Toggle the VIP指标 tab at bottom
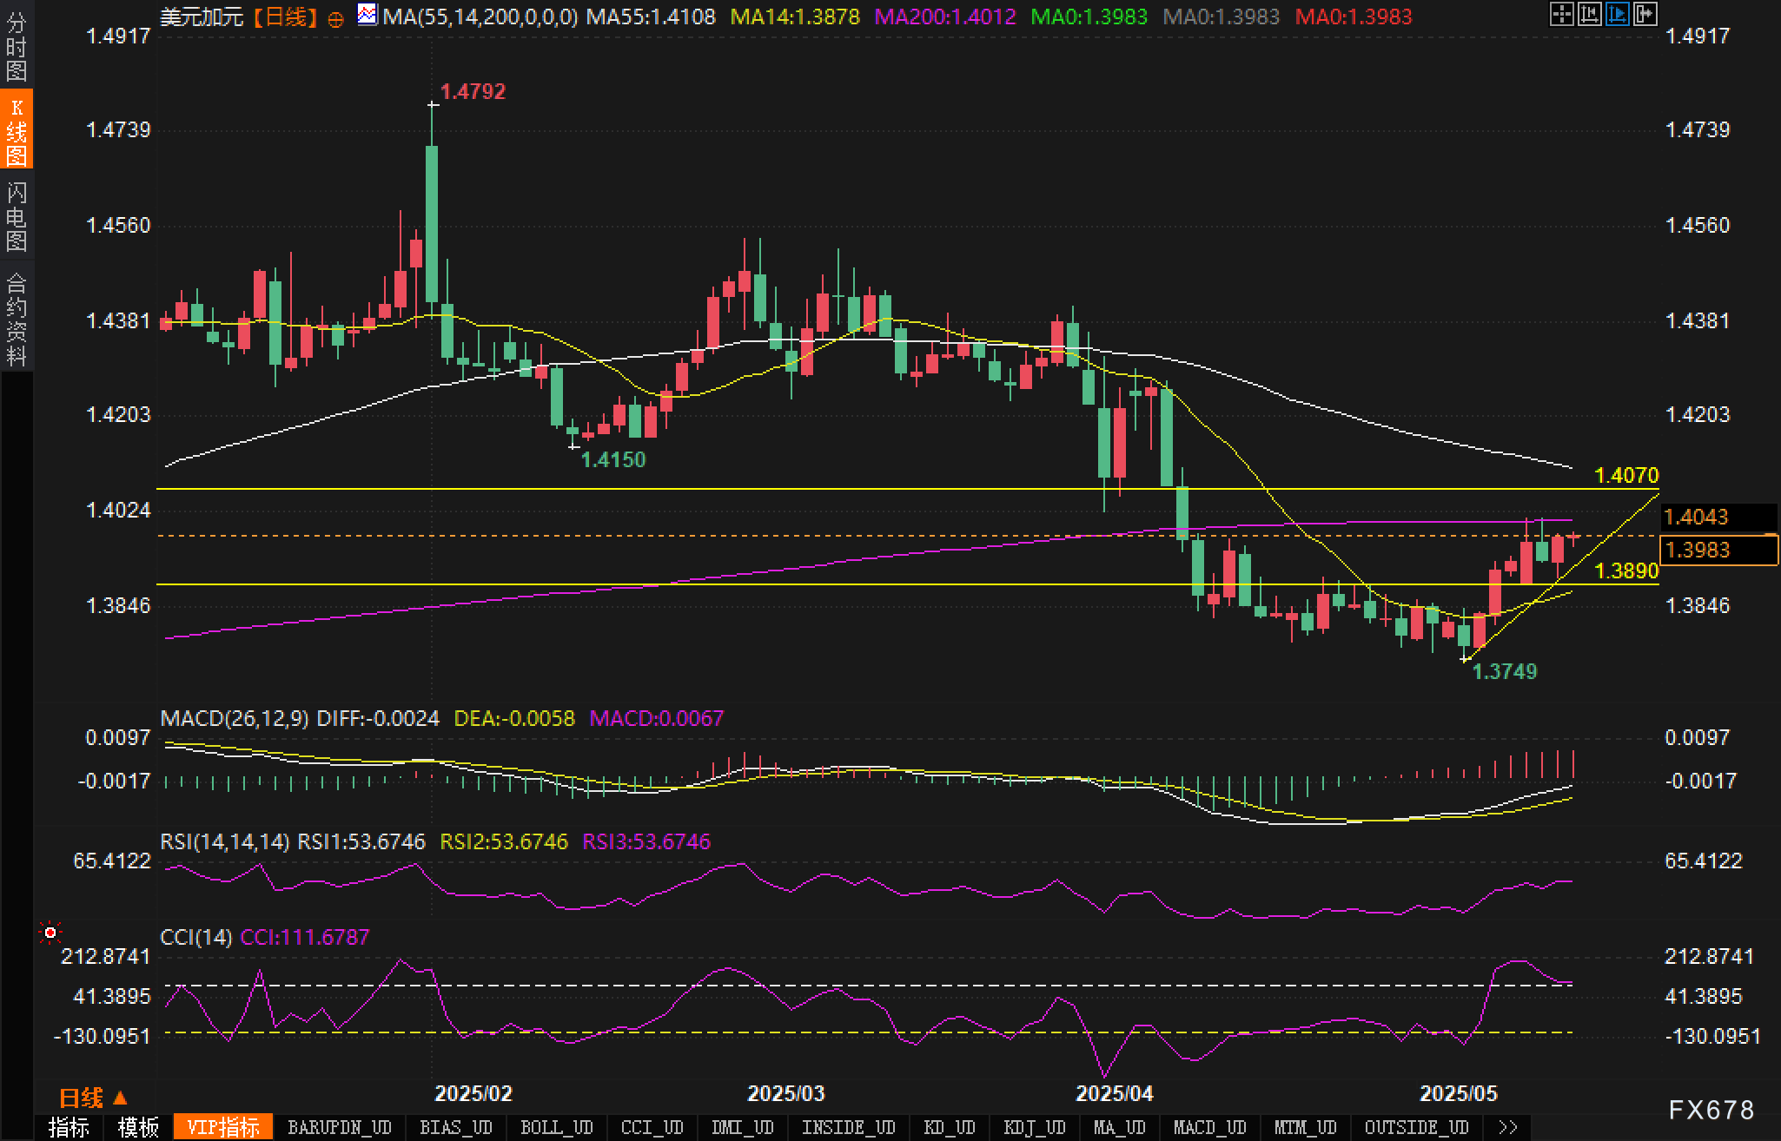The image size is (1781, 1141). [x=223, y=1127]
